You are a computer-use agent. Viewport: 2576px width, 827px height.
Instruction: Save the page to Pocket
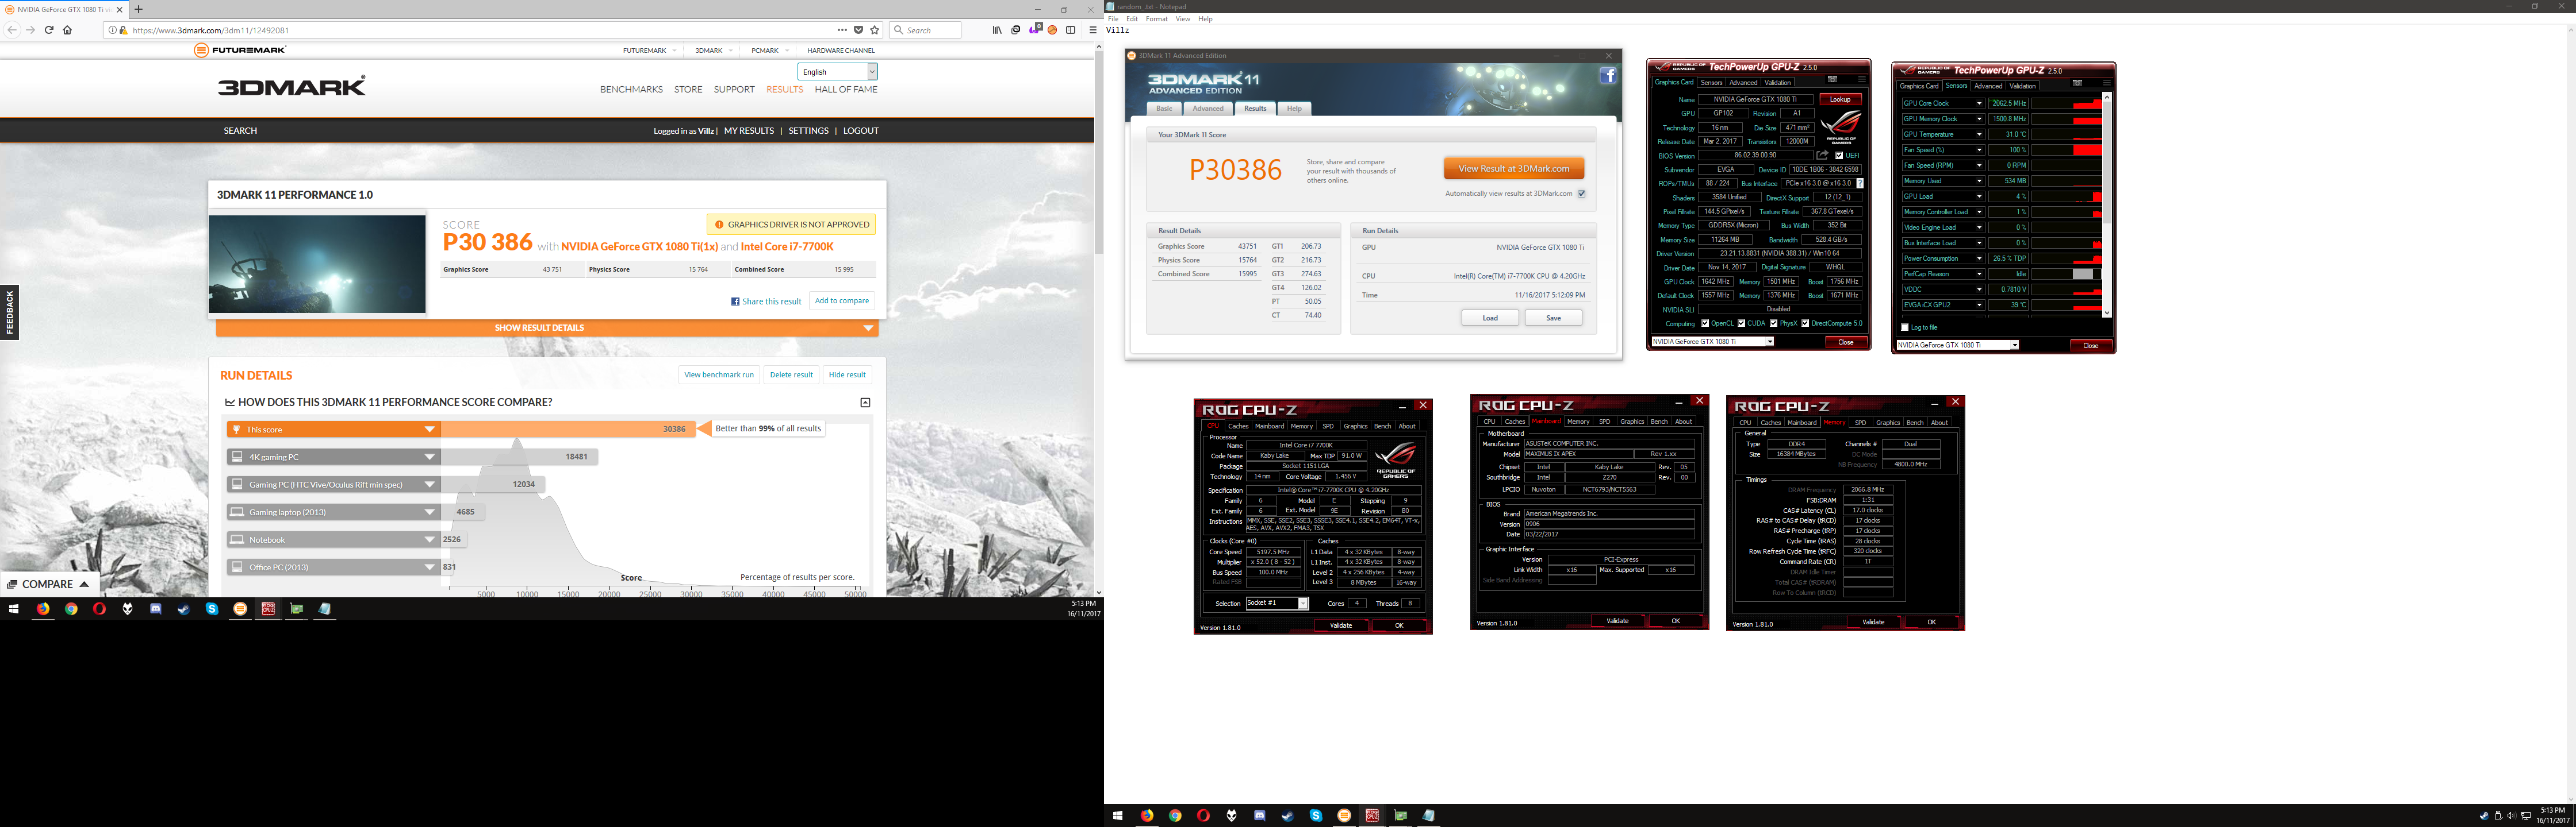pos(858,30)
